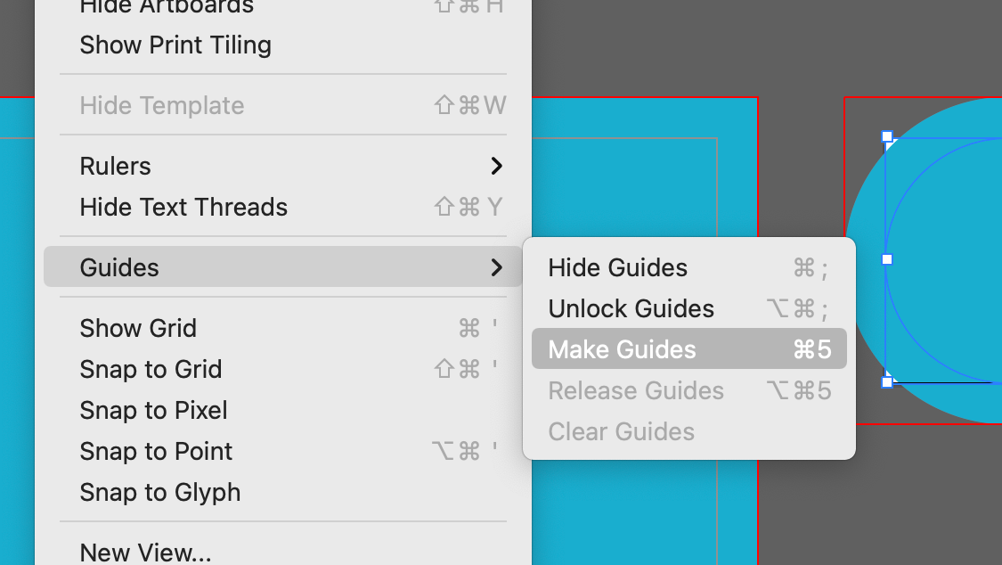
Task: Toggle Snap to Pixel
Action: 282,410
